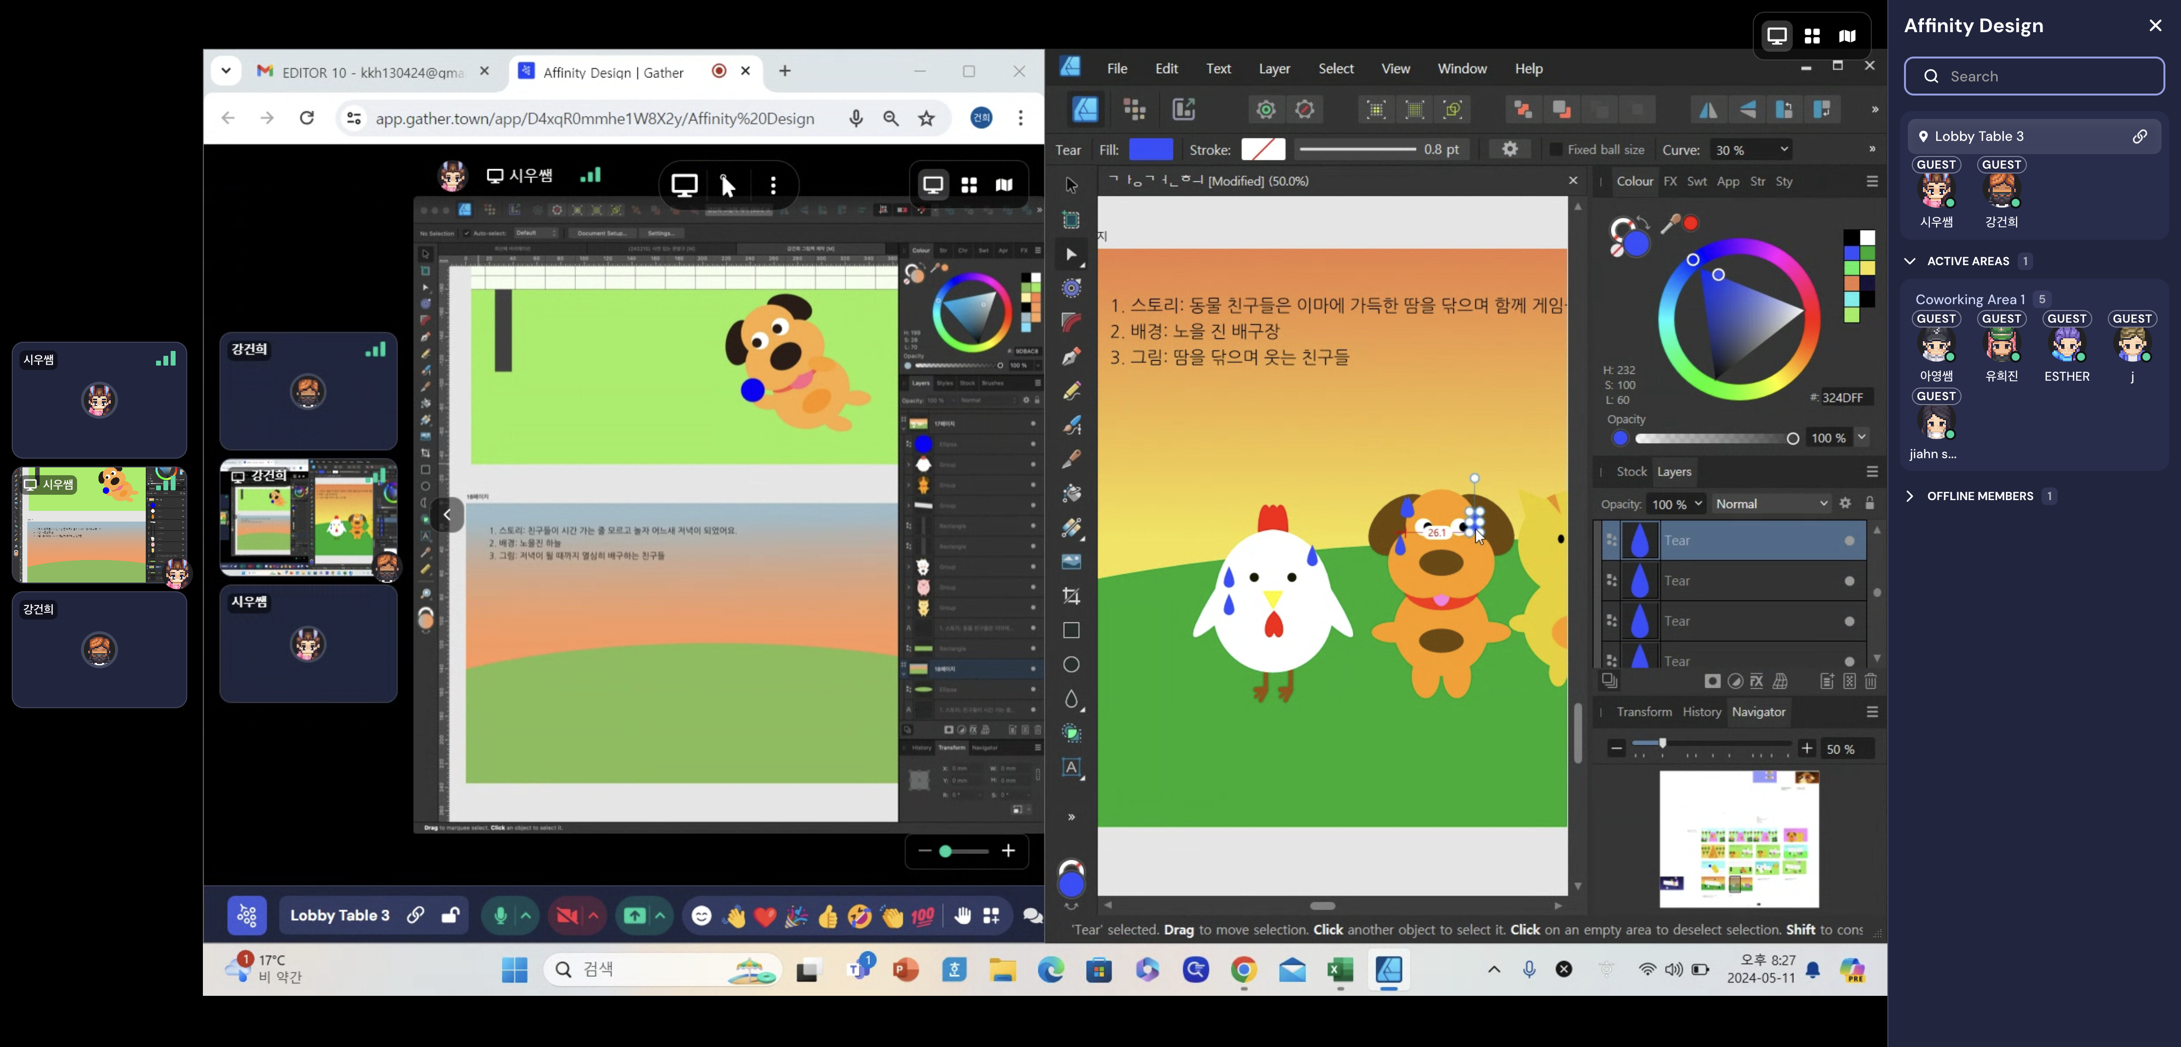Click Search field in Gather sidebar
The height and width of the screenshot is (1047, 2181).
[x=2034, y=76]
